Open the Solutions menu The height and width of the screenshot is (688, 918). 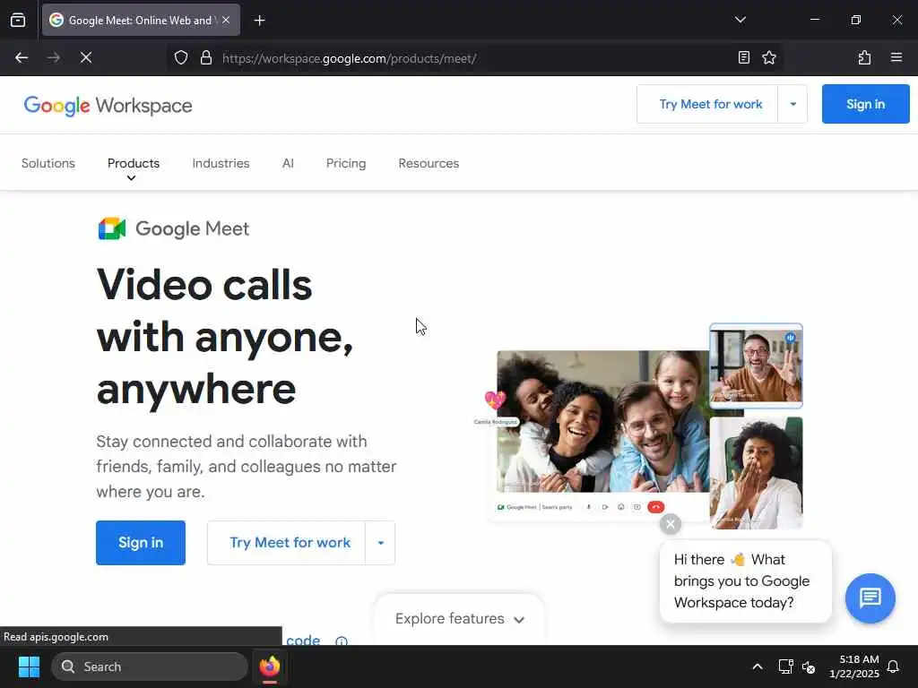tap(48, 163)
